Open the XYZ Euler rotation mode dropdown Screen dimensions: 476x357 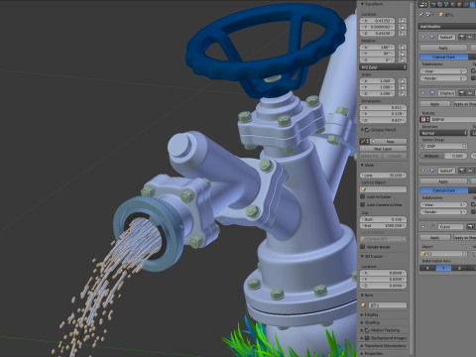tap(383, 67)
